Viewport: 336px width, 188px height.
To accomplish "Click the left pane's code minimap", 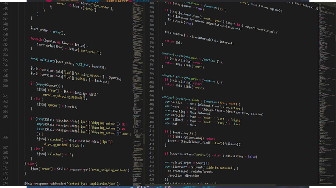I will click(x=138, y=94).
